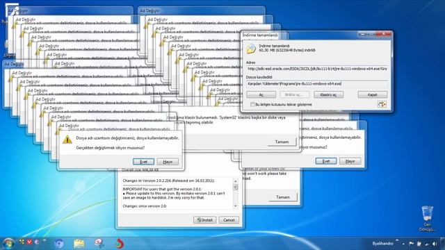This screenshot has width=445, height=250.
Task: Click Evet in the front warning-icon rename dialog
Action: (144, 162)
